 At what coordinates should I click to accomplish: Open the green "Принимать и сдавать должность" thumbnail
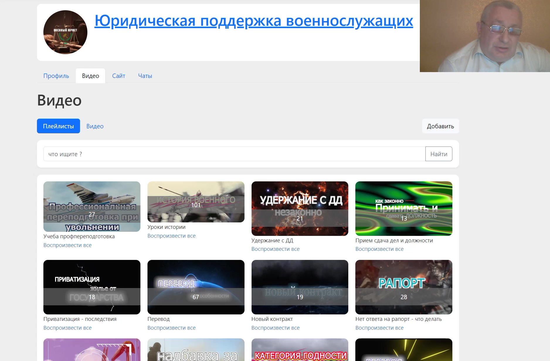pyautogui.click(x=404, y=209)
